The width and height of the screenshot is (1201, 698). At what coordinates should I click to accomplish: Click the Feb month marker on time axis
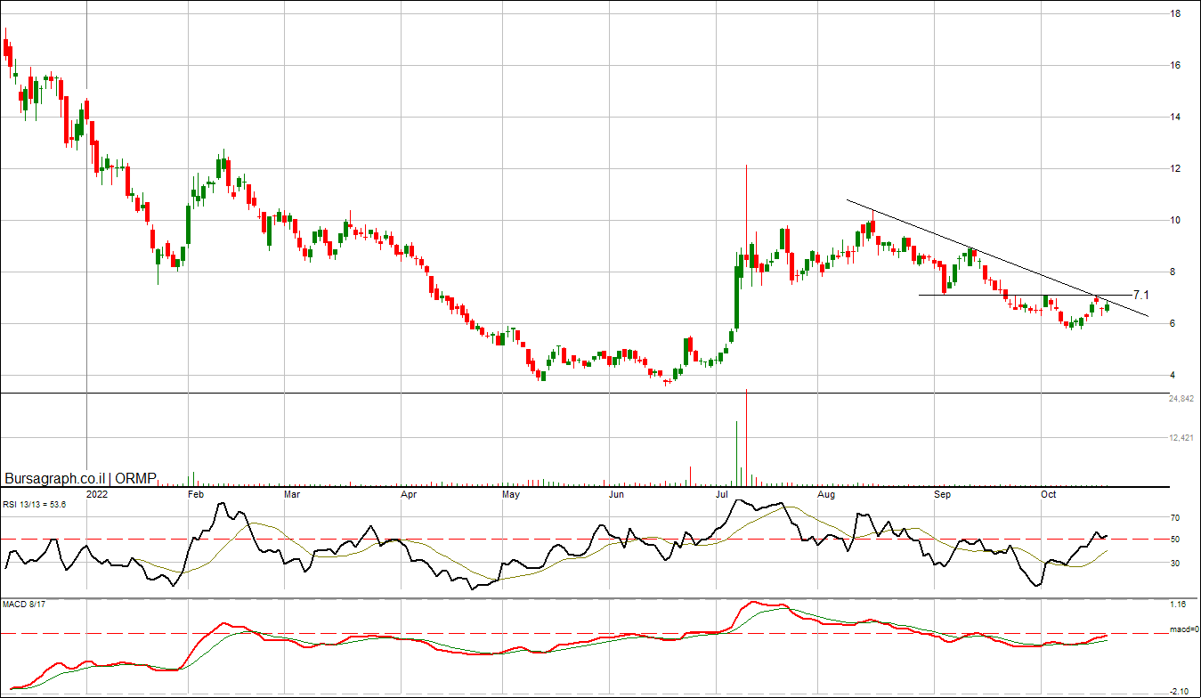pyautogui.click(x=195, y=493)
